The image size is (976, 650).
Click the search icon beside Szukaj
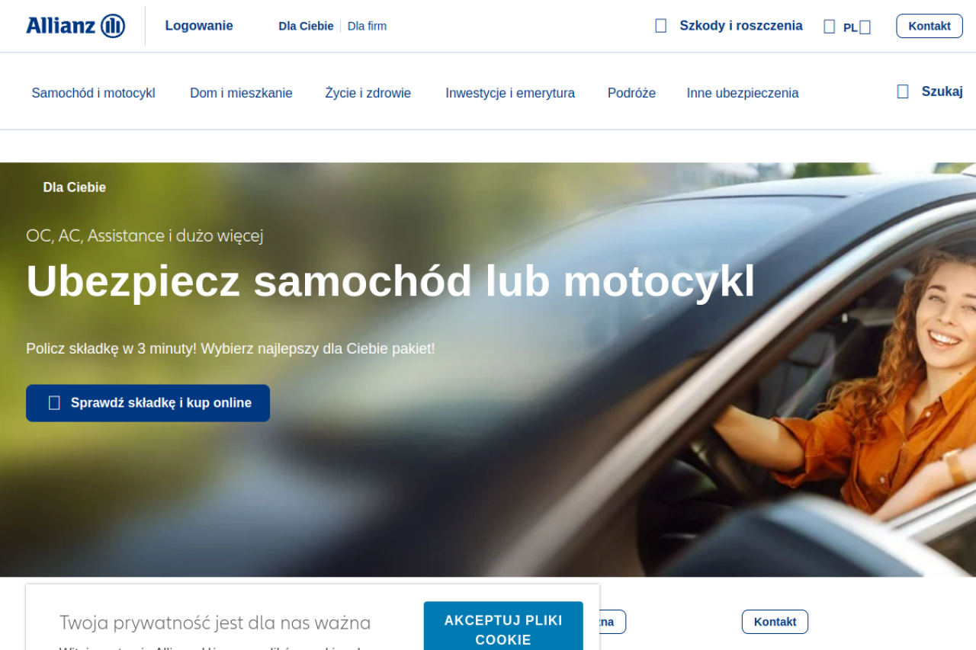click(903, 91)
